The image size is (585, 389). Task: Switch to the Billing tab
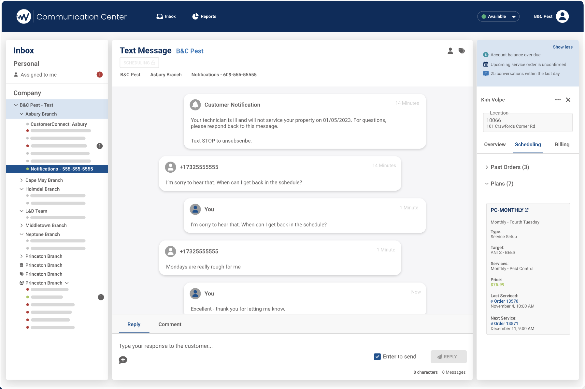coord(562,144)
